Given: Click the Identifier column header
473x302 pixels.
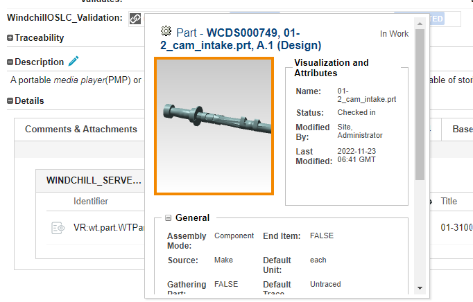Looking at the screenshot, I should (x=91, y=202).
